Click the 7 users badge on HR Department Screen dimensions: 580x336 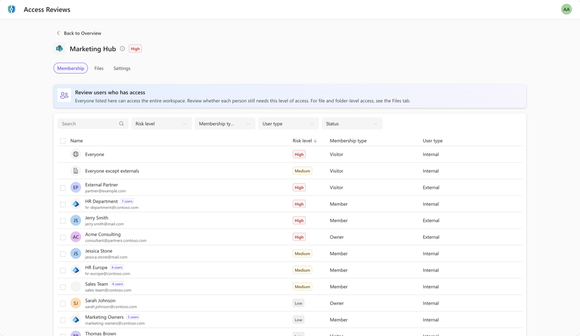coord(127,201)
